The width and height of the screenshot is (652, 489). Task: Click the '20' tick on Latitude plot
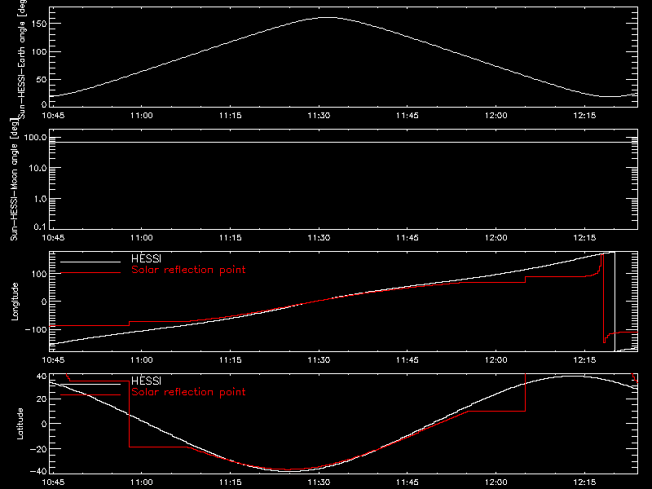pyautogui.click(x=42, y=399)
